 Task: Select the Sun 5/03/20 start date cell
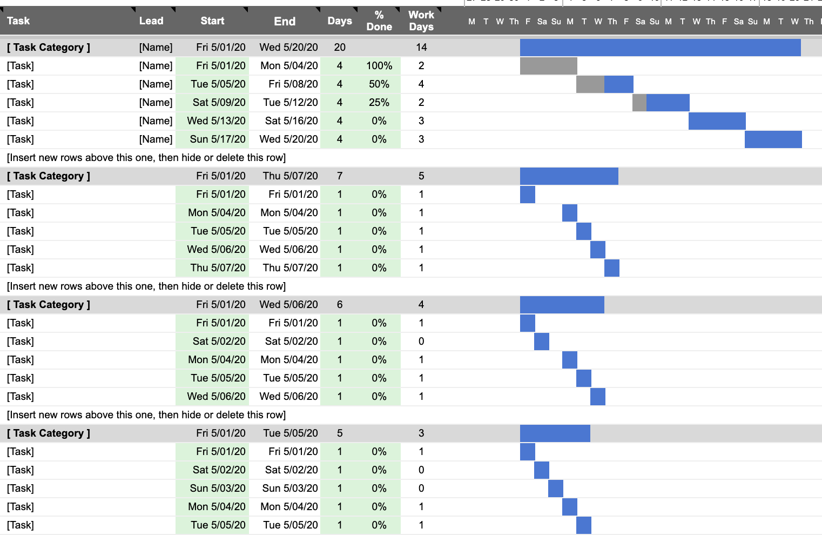tap(217, 489)
